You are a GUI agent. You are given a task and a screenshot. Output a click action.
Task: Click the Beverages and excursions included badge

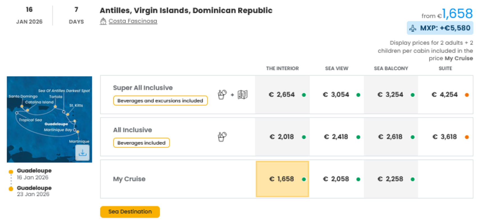[160, 101]
